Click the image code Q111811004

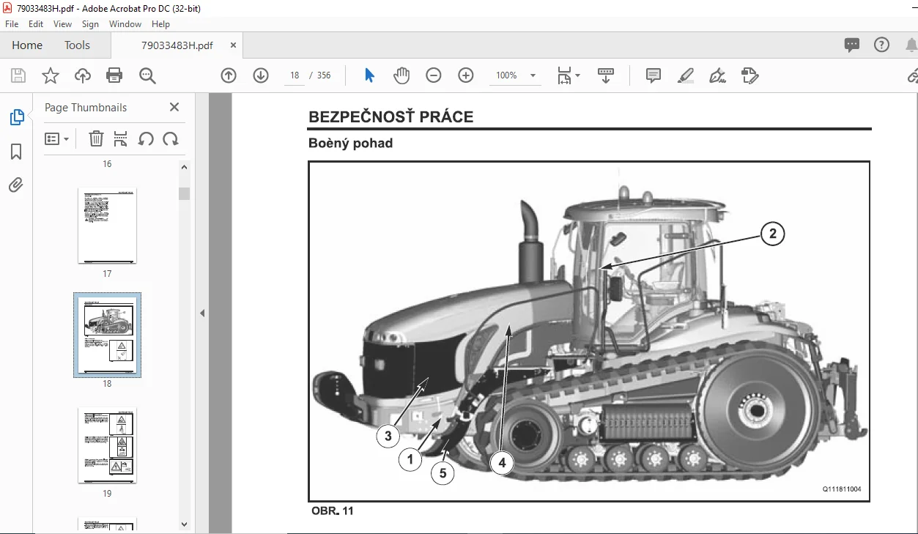[841, 489]
